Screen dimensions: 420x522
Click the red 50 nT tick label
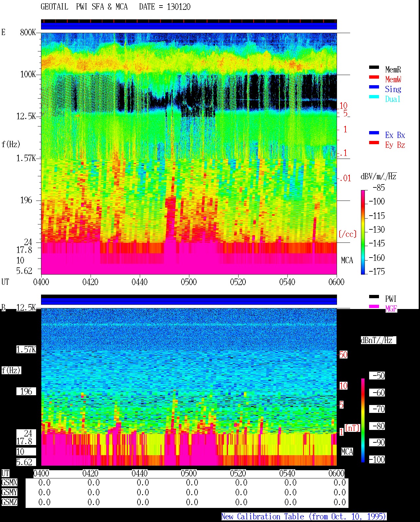pos(343,355)
